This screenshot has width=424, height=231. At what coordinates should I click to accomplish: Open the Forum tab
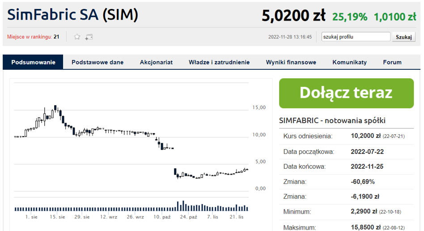click(392, 62)
